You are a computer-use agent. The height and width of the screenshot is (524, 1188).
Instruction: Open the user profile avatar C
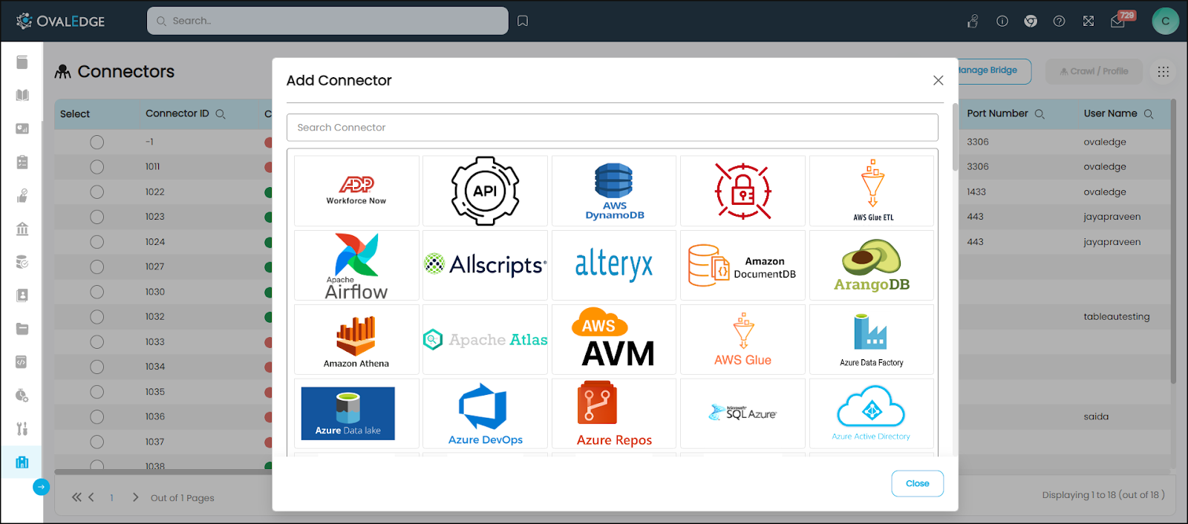1165,21
